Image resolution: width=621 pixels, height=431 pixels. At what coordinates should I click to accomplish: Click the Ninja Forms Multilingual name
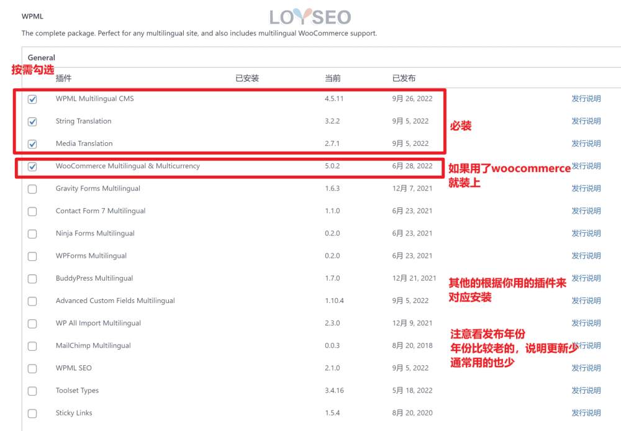(x=95, y=234)
